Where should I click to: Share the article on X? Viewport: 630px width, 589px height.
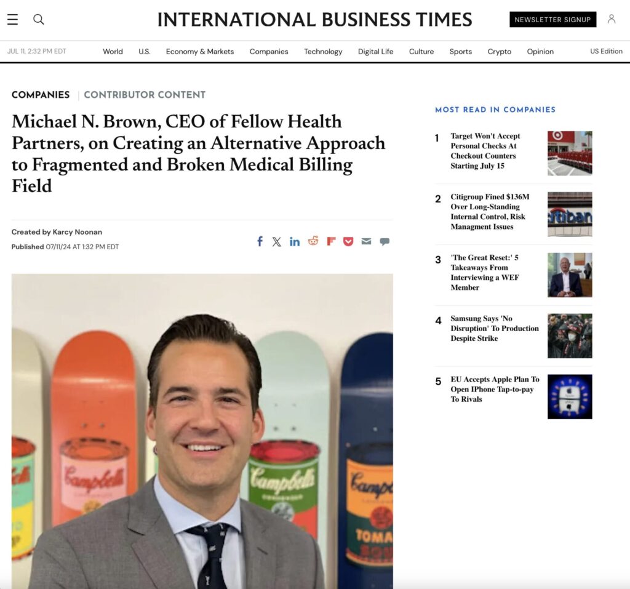(277, 241)
